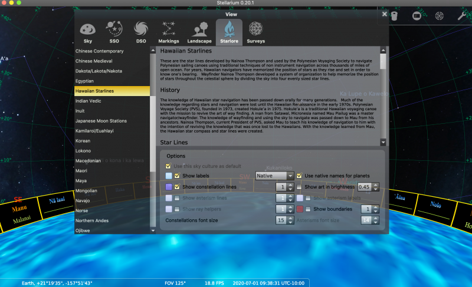The image size is (472, 287).
Task: Adjust art brightness 0.45 stepper
Action: pos(368,187)
